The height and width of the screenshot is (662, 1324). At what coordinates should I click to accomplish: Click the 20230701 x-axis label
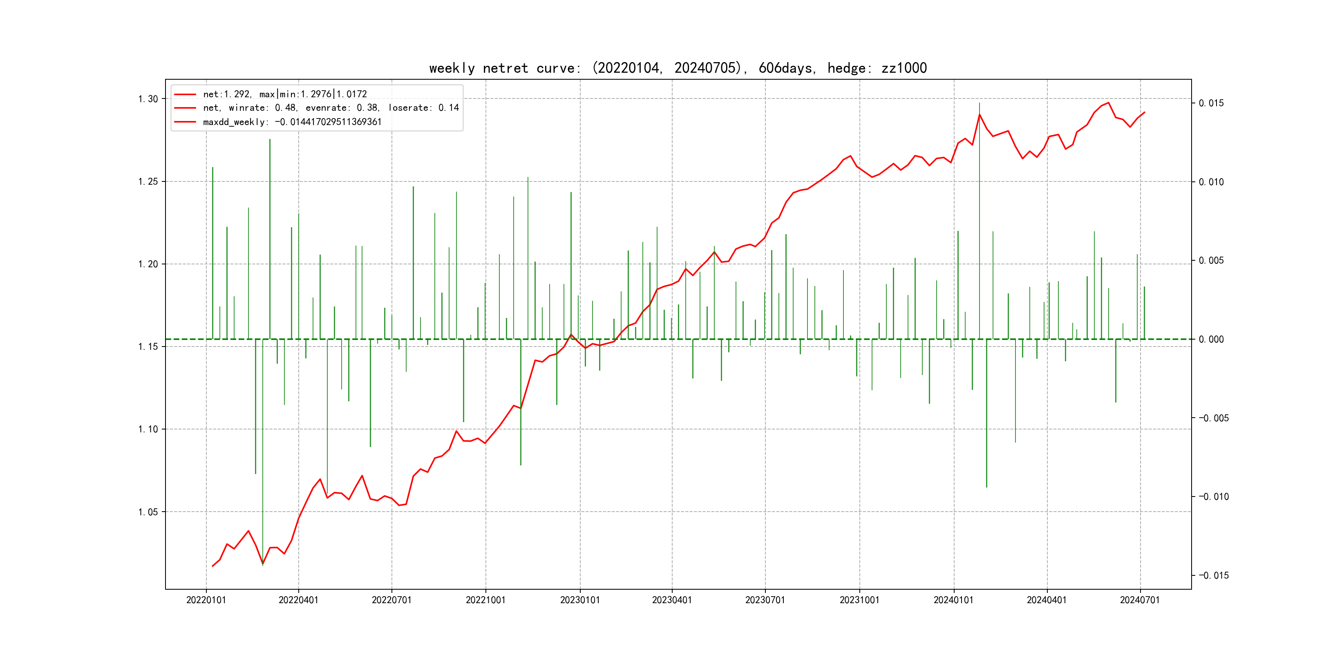coord(765,600)
